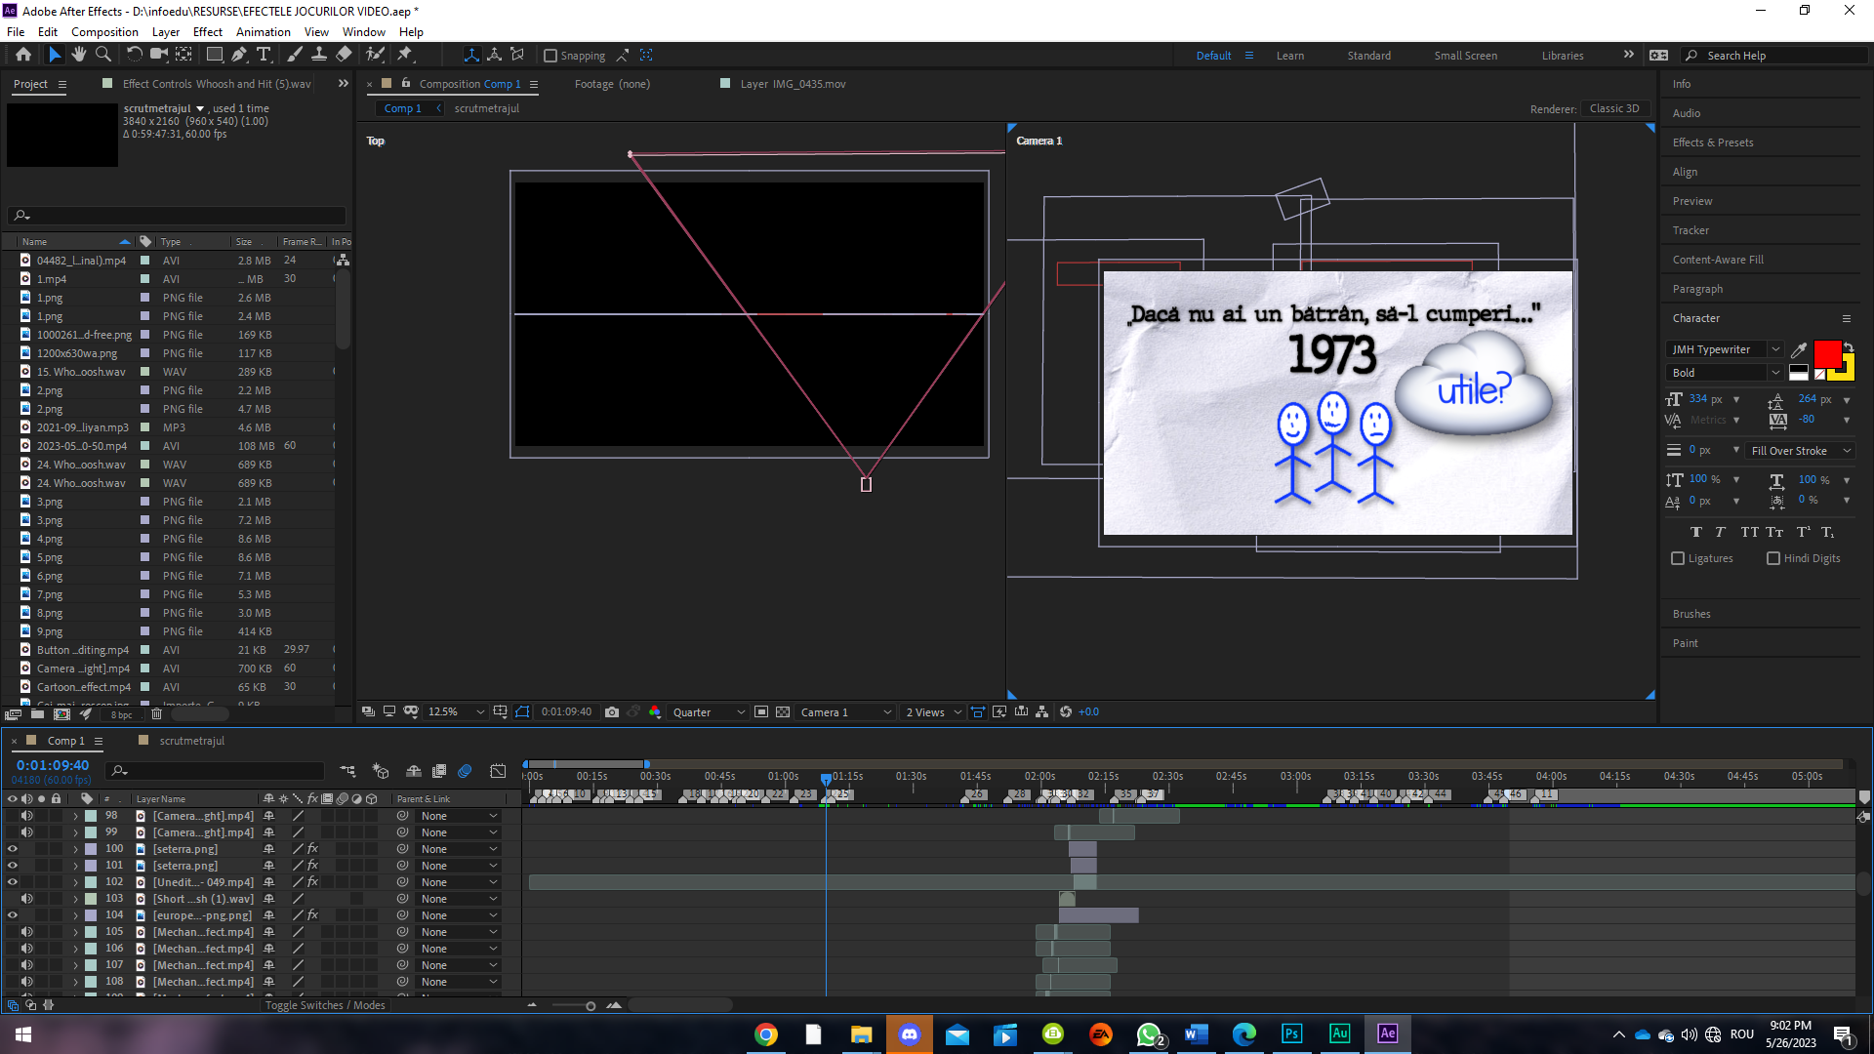Open the Composition menu
1874x1054 pixels.
[104, 32]
